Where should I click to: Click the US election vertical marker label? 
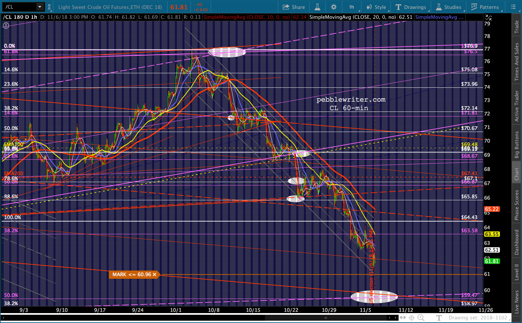tap(371, 266)
